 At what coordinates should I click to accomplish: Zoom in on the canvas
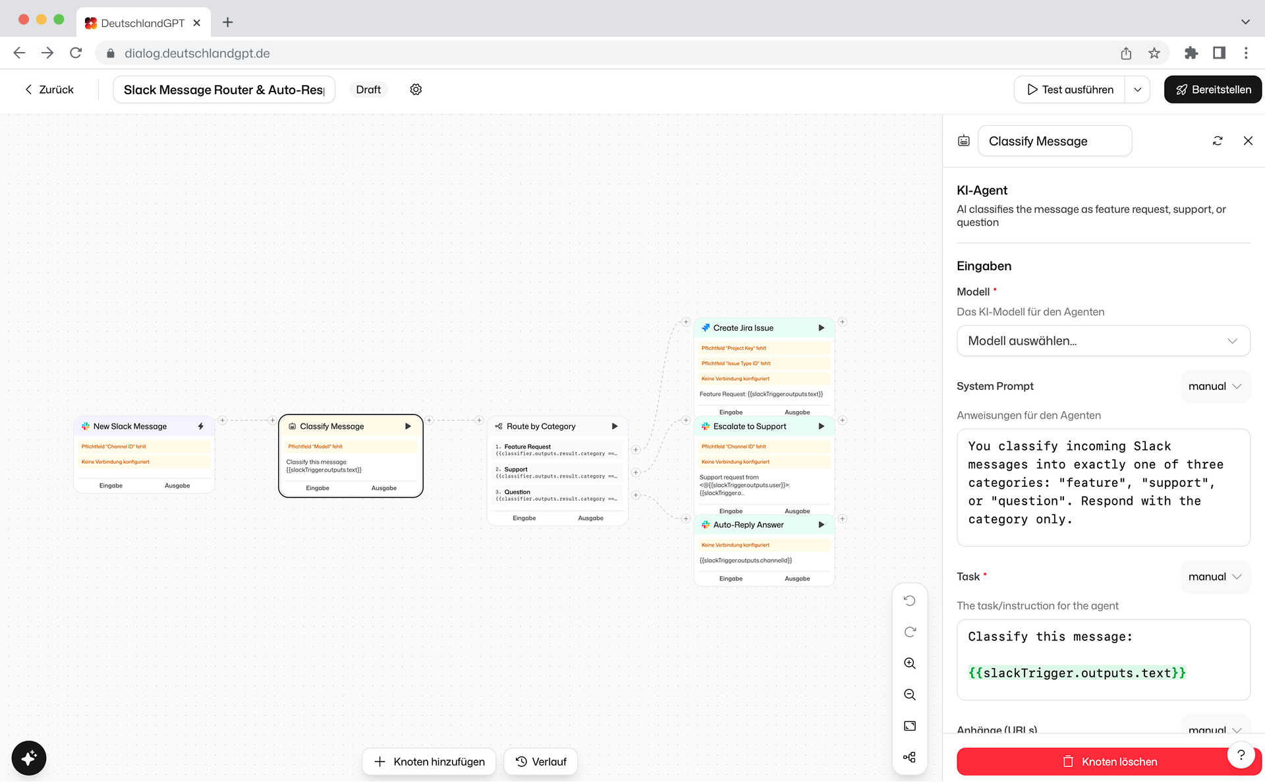tap(910, 663)
